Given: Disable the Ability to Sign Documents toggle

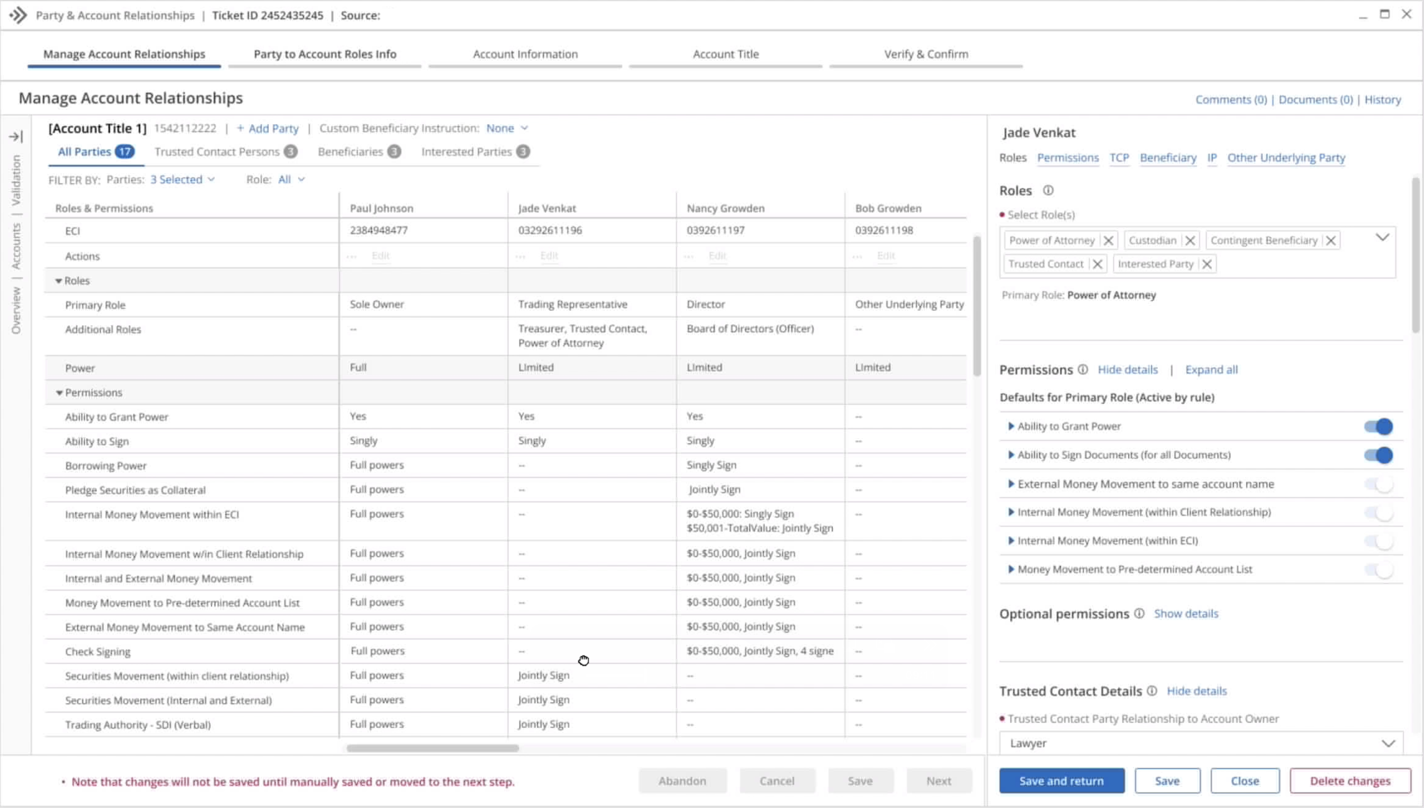Looking at the screenshot, I should tap(1380, 455).
